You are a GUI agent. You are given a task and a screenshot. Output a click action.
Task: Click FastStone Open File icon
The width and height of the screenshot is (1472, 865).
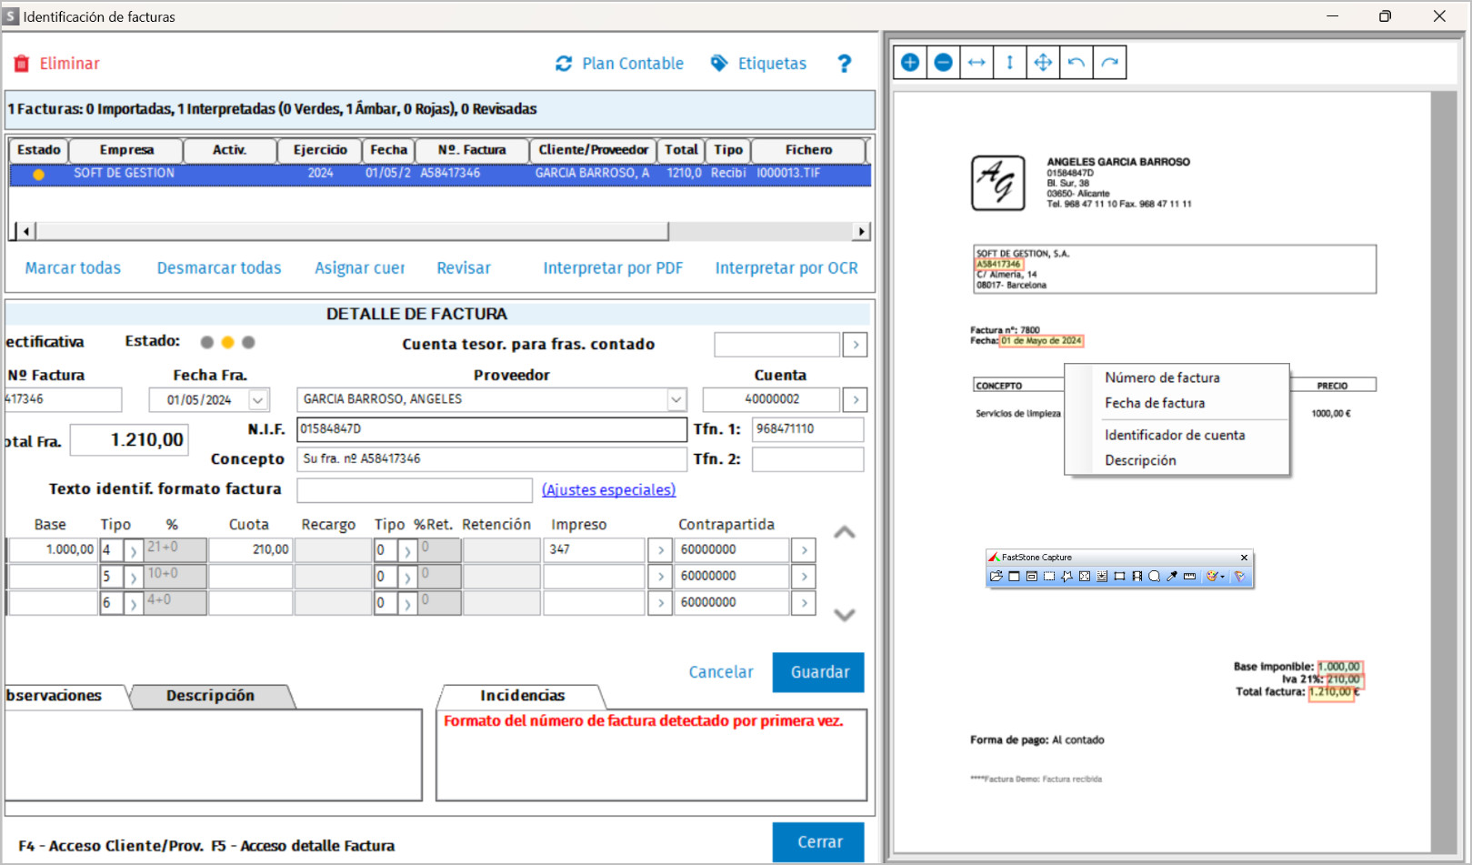click(x=996, y=576)
